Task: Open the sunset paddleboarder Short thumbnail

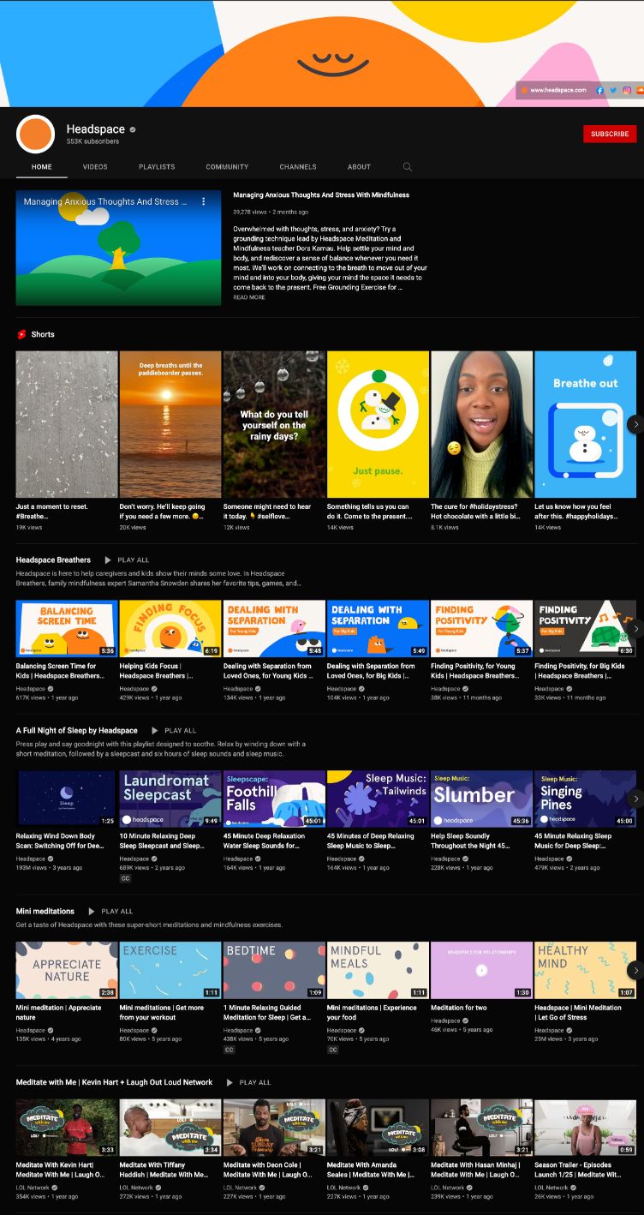Action: [x=170, y=424]
